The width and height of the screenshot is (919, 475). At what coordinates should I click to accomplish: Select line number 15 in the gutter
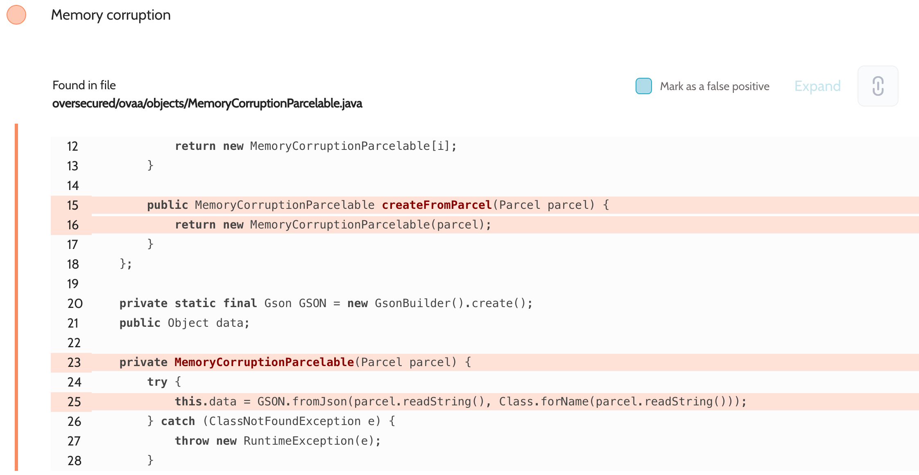tap(72, 205)
